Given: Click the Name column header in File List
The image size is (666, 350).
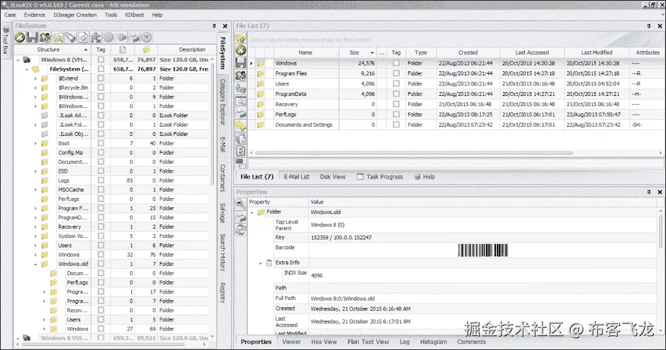Looking at the screenshot, I should tap(306, 52).
